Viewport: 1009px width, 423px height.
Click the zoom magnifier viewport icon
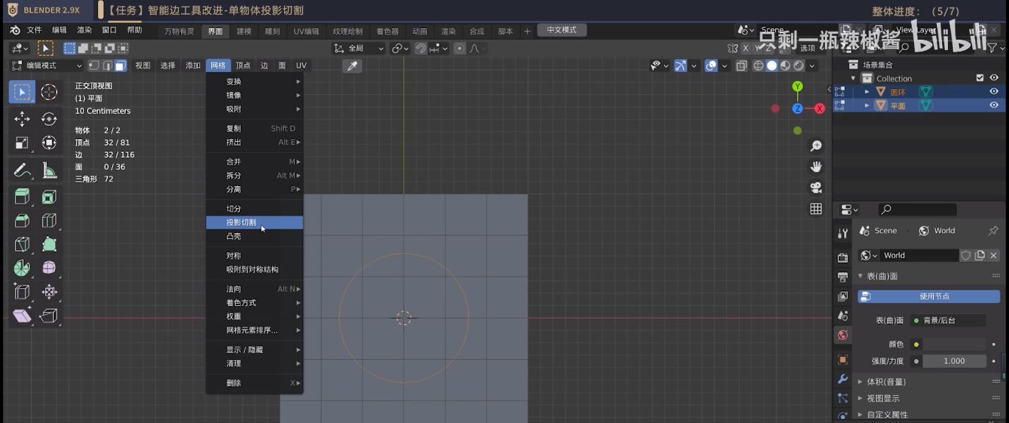(x=815, y=146)
